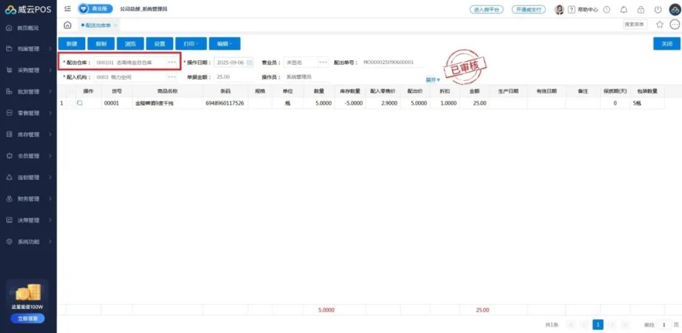Click the power logout icon

click(658, 9)
